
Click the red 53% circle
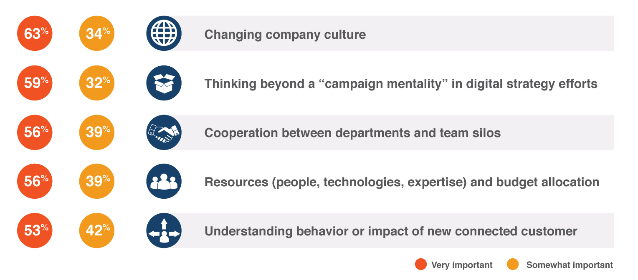35,230
